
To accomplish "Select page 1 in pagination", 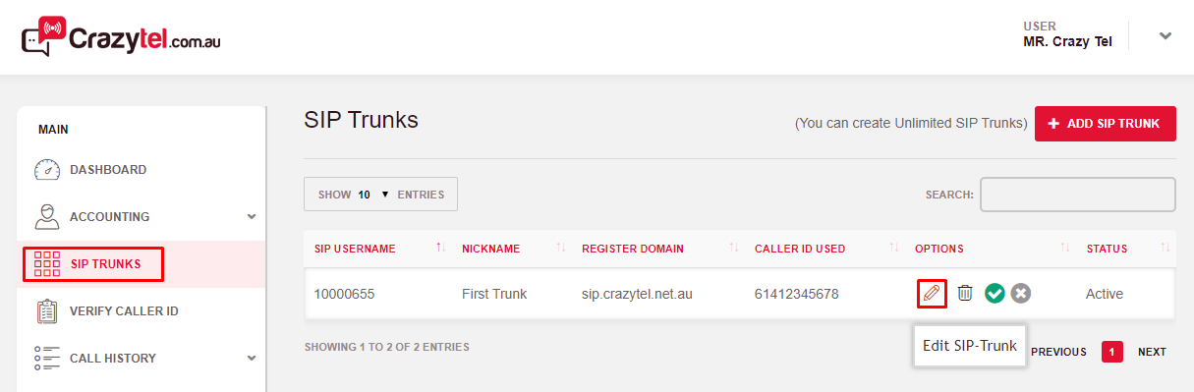I will [1112, 352].
